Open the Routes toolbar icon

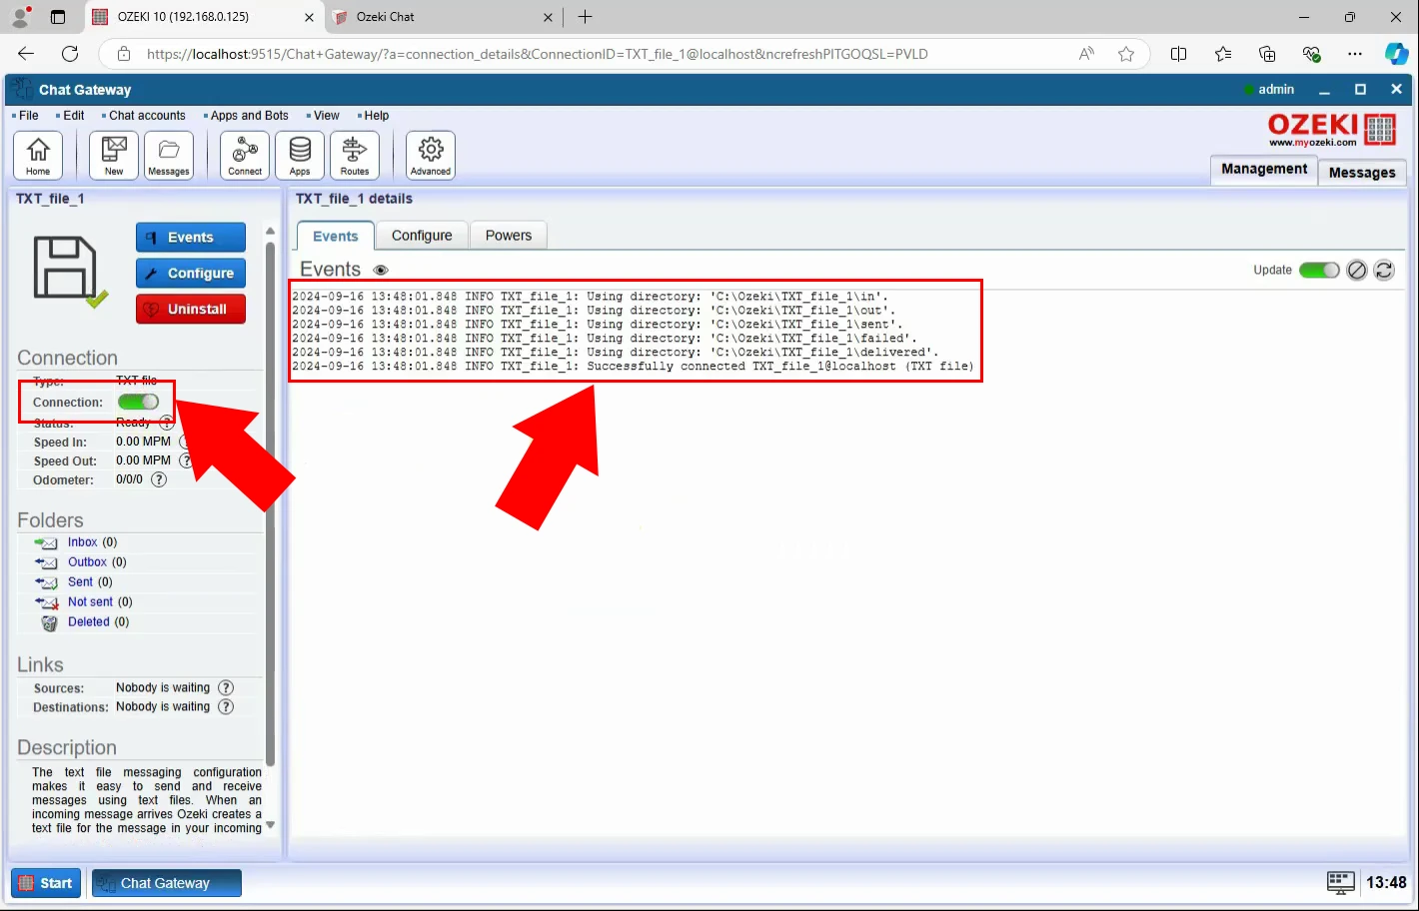[355, 156]
